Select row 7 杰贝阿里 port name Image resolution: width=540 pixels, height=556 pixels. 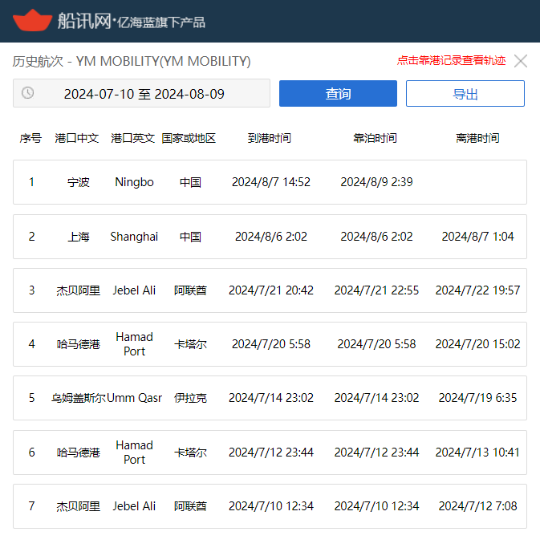click(x=79, y=506)
